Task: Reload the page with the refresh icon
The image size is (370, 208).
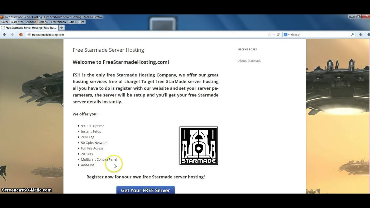Action: pyautogui.click(x=278, y=34)
